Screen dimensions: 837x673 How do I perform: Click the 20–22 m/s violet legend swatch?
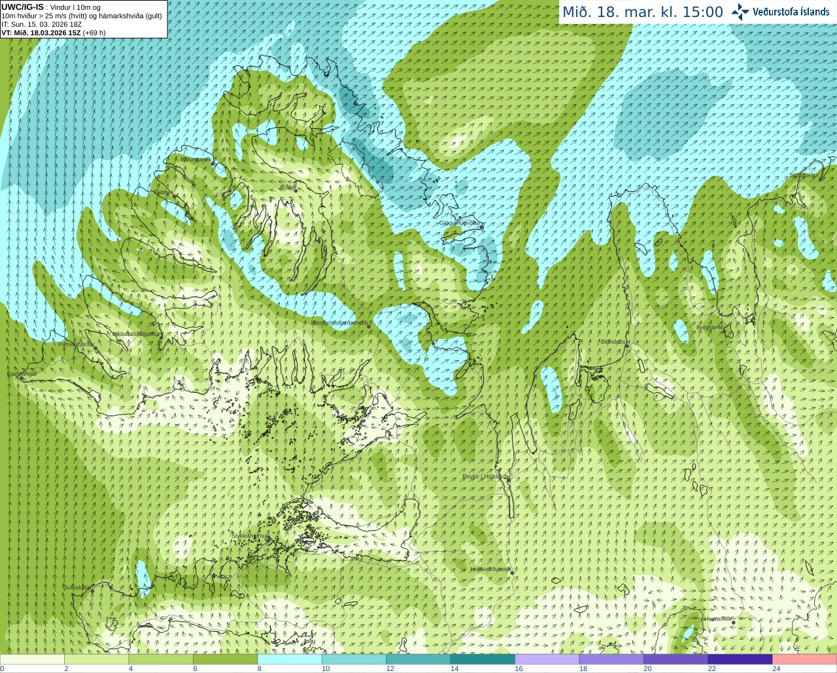(676, 659)
